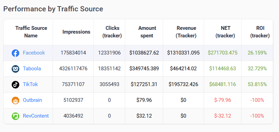Sort by ROI (tracker) column header

(x=260, y=32)
